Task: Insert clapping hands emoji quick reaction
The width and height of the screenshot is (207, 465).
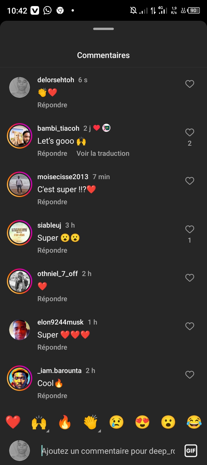Action: [x=91, y=422]
